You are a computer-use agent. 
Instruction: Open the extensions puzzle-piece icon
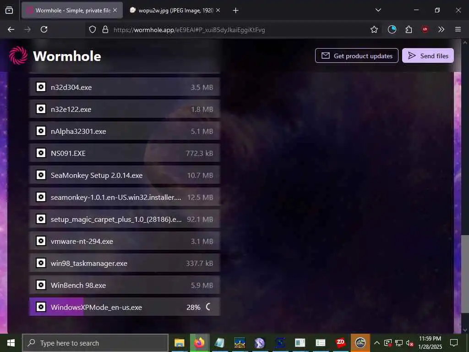pos(409,29)
